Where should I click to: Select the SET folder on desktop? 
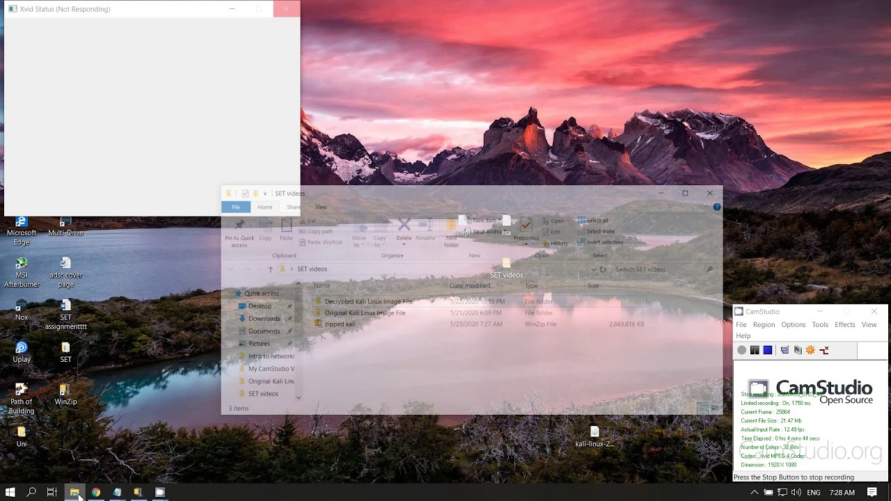tap(65, 353)
